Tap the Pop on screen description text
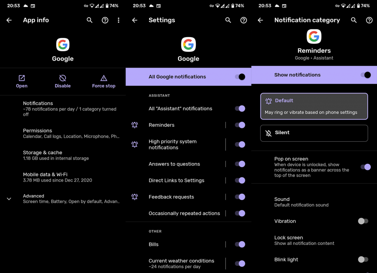The image size is (377, 273). [x=311, y=170]
